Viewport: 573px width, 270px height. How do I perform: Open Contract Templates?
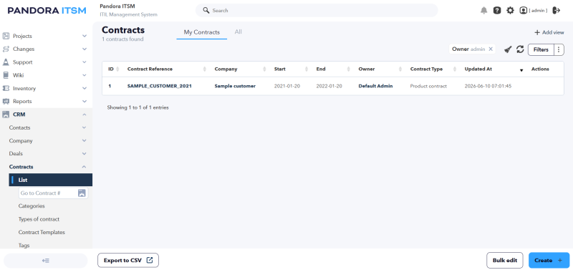(x=42, y=232)
